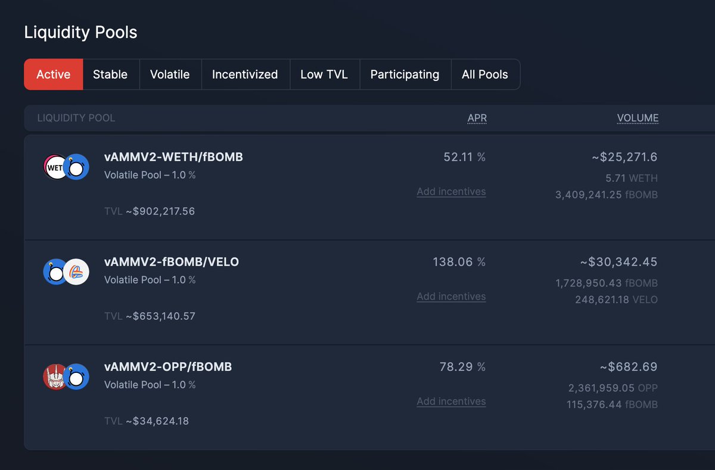Viewport: 715px width, 470px height.
Task: Switch to the Volatile tab
Action: [170, 74]
